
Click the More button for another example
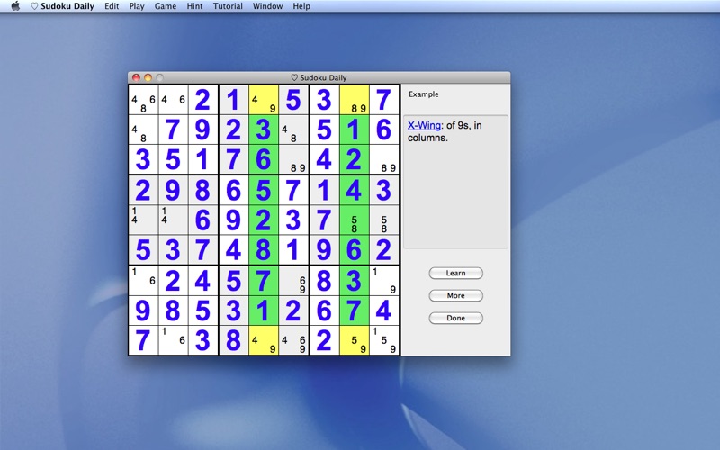(x=456, y=295)
